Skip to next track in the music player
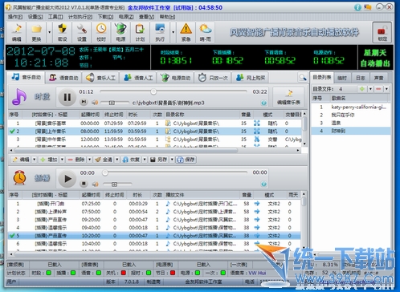This screenshot has width=400, height=292. (84, 102)
